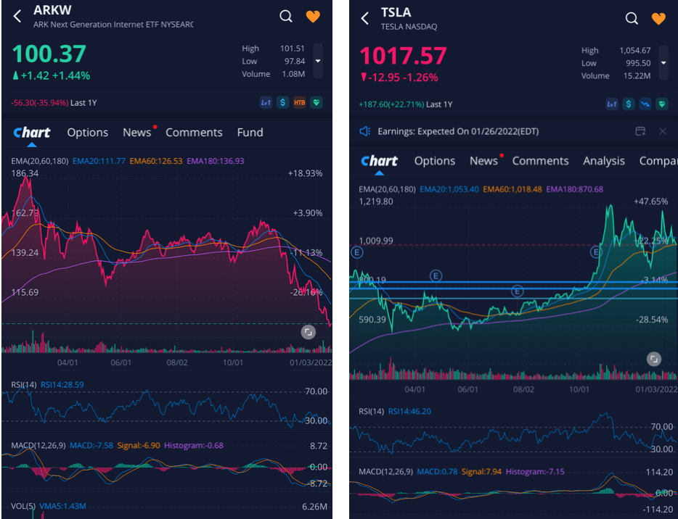The image size is (678, 519).
Task: Tap the dollar sign badge on ARKW
Action: tap(282, 103)
